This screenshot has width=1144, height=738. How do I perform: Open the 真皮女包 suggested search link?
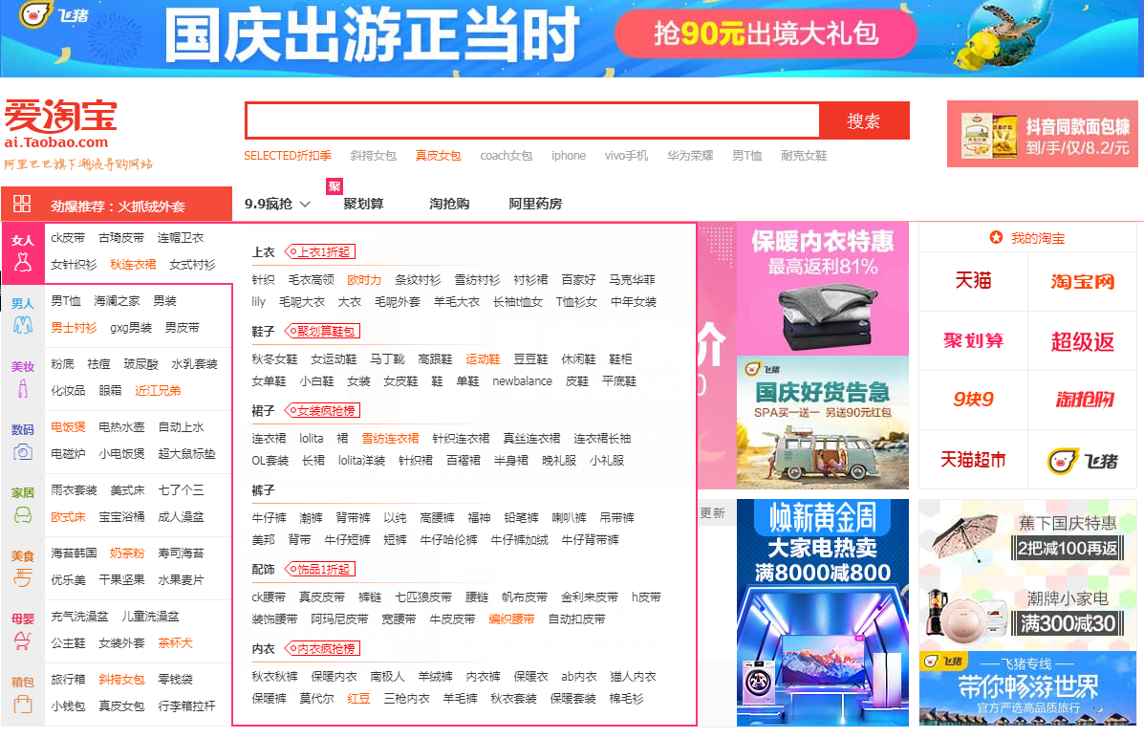click(x=438, y=156)
